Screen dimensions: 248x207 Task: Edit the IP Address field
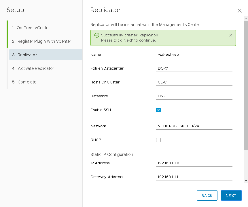coord(194,163)
